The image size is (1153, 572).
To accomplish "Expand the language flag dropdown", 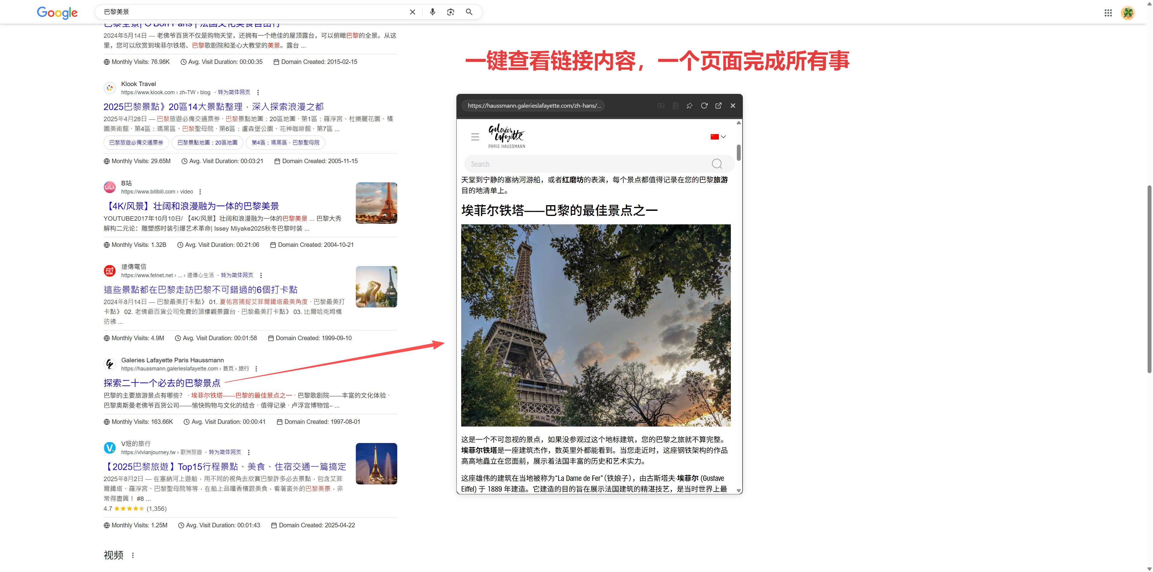I will [718, 137].
